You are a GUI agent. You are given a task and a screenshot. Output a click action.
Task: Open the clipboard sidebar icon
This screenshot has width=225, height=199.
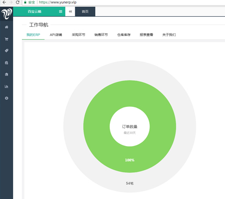(x=6, y=63)
